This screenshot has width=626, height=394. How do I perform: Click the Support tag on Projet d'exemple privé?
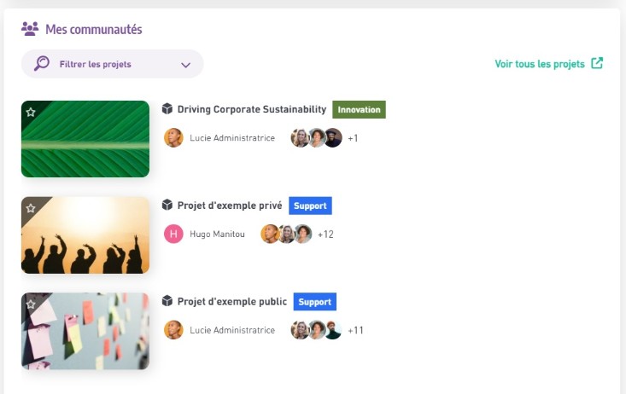(x=310, y=206)
